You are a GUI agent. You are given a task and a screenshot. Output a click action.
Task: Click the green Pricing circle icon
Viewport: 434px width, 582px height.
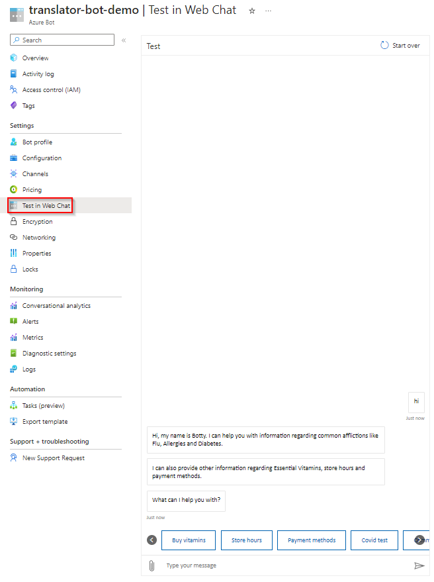[x=14, y=189]
